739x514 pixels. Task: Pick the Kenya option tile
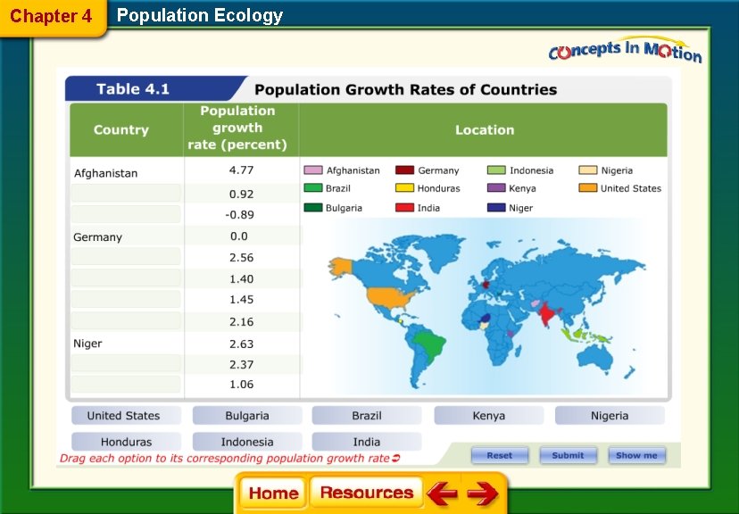(x=489, y=416)
